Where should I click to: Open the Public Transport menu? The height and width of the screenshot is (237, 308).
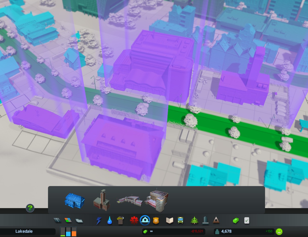click(180, 221)
